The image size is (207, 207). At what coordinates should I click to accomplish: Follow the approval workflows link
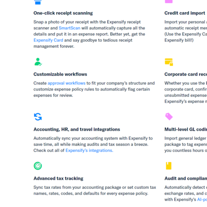point(66,83)
